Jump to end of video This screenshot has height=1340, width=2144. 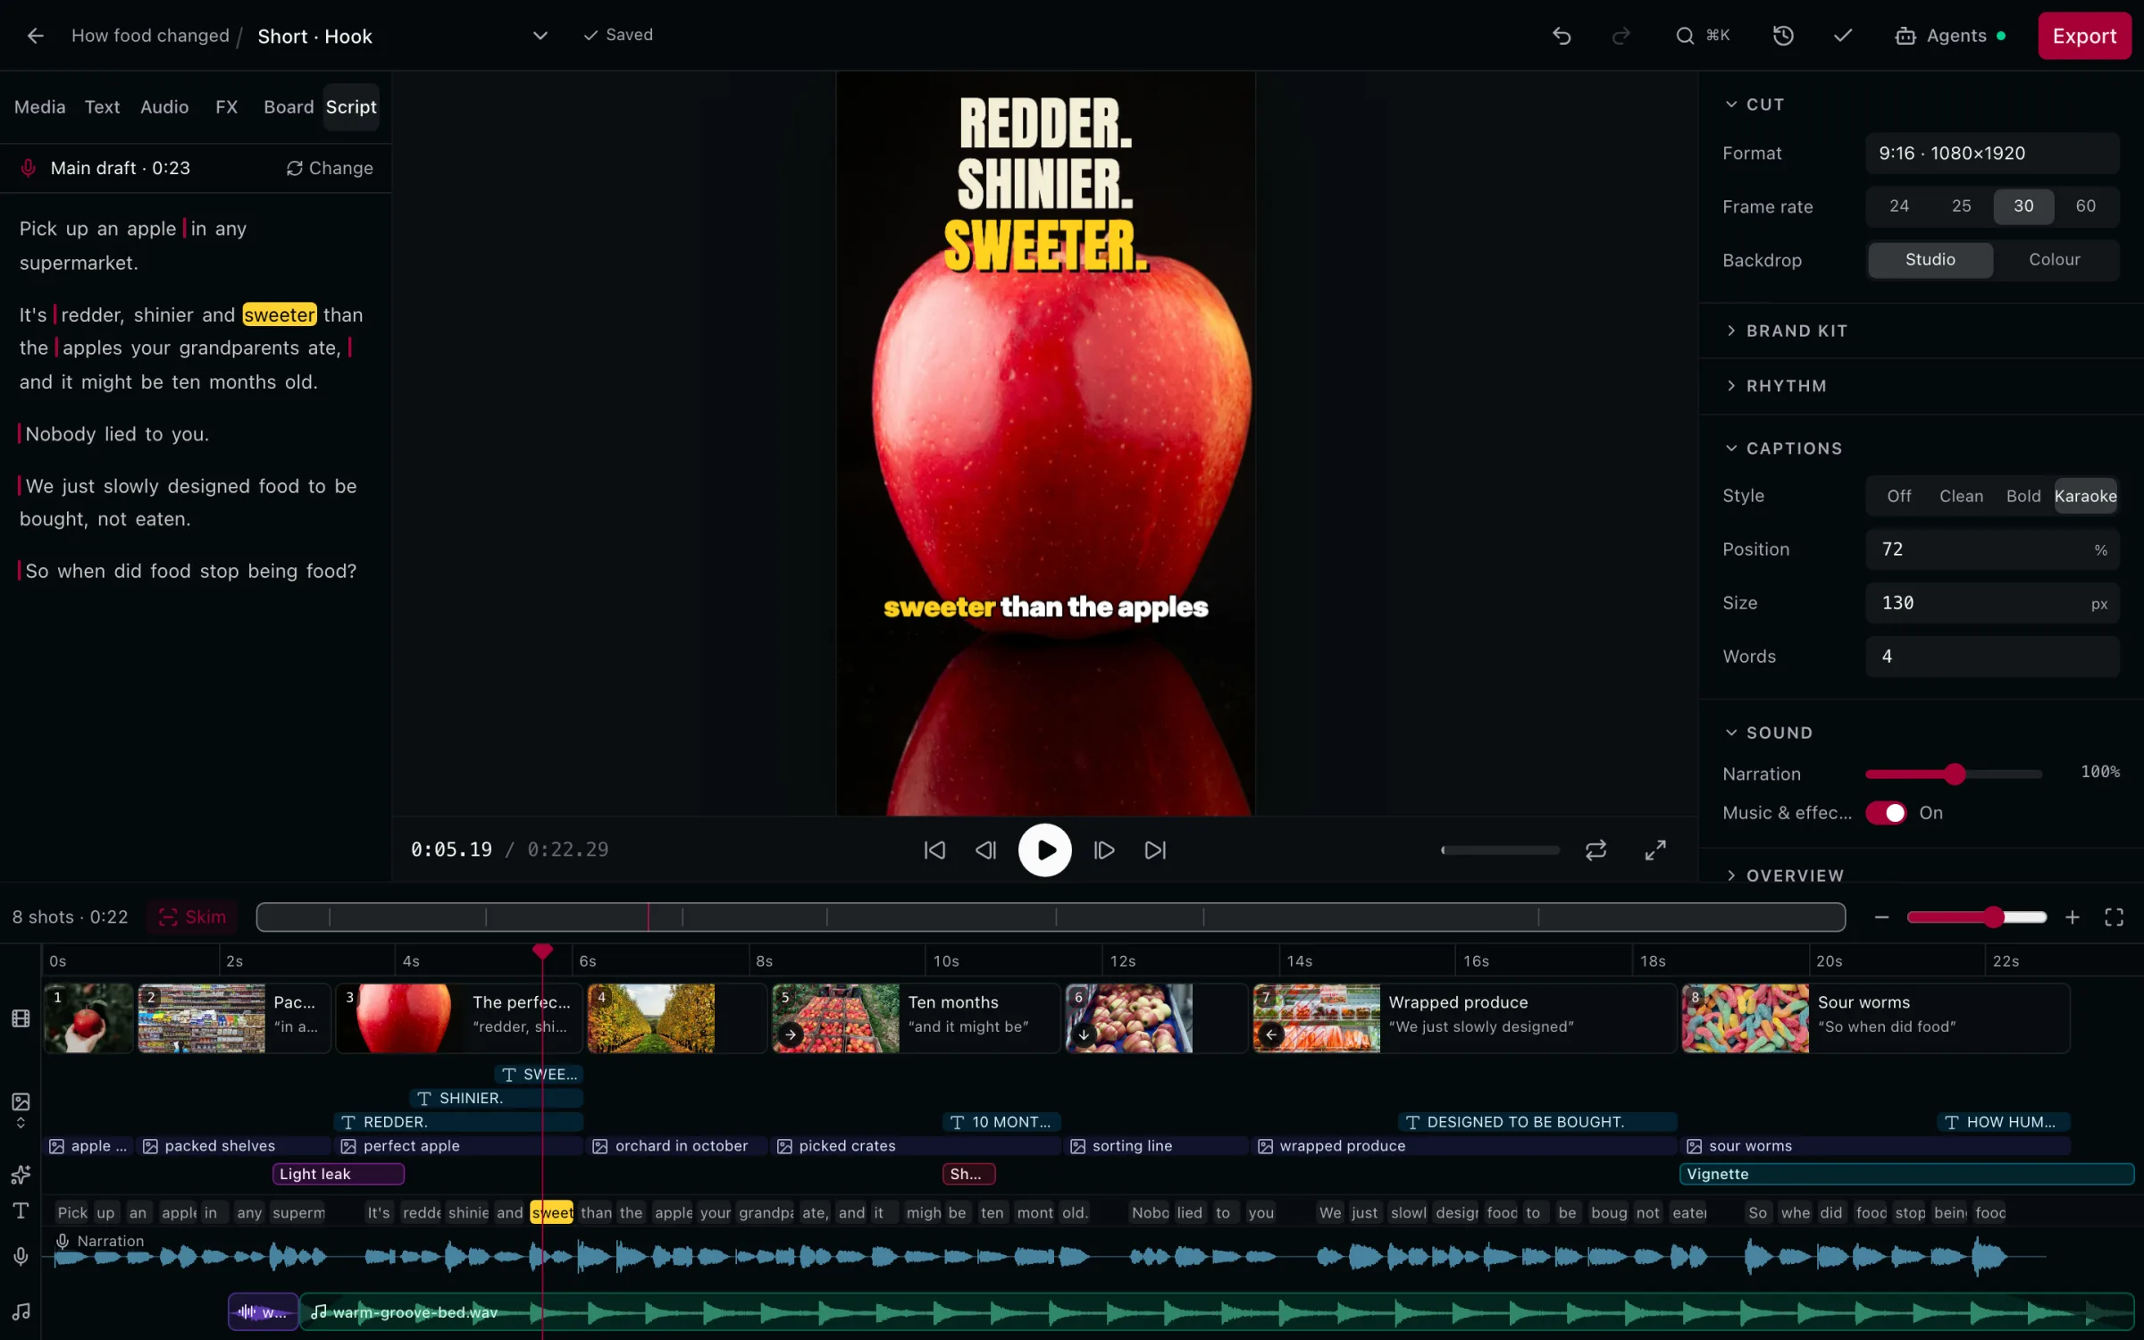click(1155, 850)
